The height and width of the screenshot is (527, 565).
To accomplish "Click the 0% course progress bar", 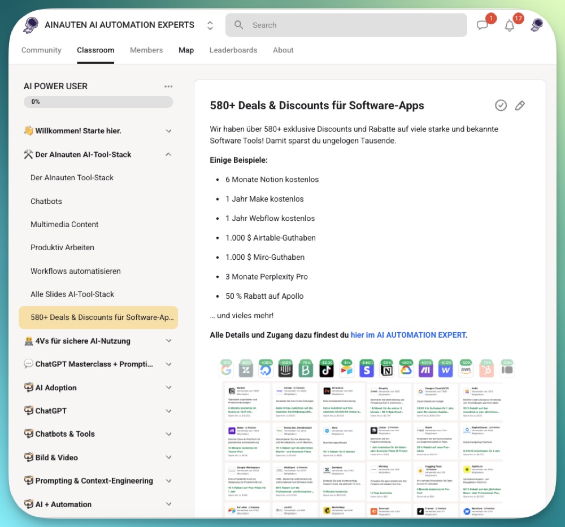I will 98,102.
